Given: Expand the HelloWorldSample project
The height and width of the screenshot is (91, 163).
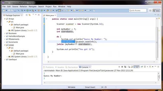Looking at the screenshot, I should tap(5, 36).
